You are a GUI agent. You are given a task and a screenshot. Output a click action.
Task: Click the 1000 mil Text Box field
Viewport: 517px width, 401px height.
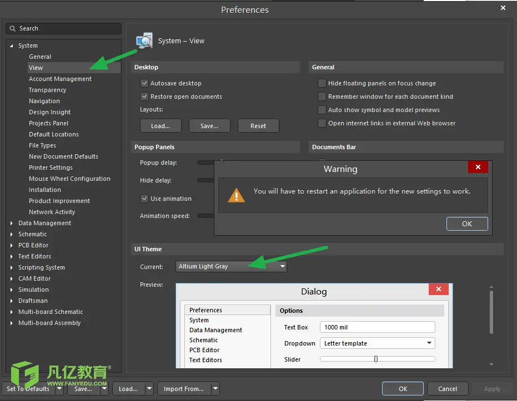pyautogui.click(x=377, y=327)
